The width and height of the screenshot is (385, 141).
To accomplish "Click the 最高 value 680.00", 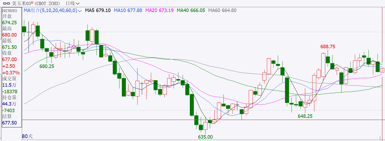I will pos(9,35).
